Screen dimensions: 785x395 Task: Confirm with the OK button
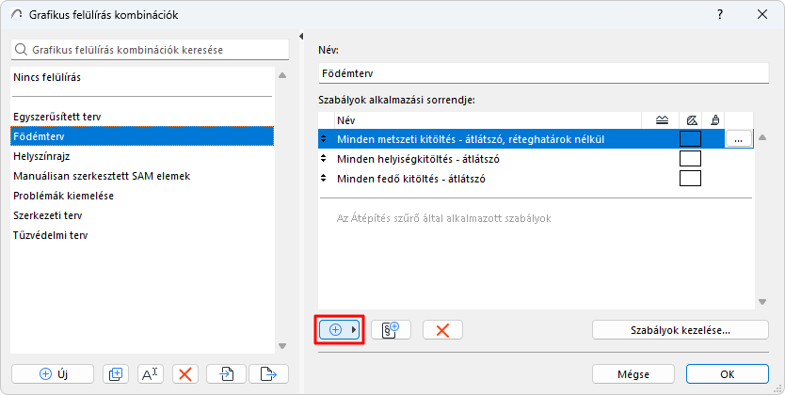click(727, 374)
